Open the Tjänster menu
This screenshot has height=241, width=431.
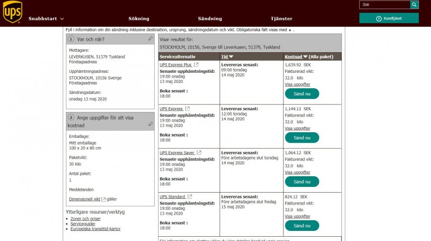(x=281, y=19)
